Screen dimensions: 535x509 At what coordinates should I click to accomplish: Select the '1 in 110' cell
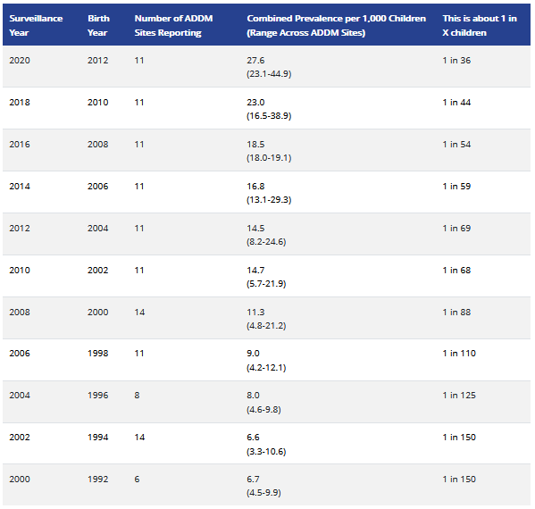pyautogui.click(x=459, y=353)
